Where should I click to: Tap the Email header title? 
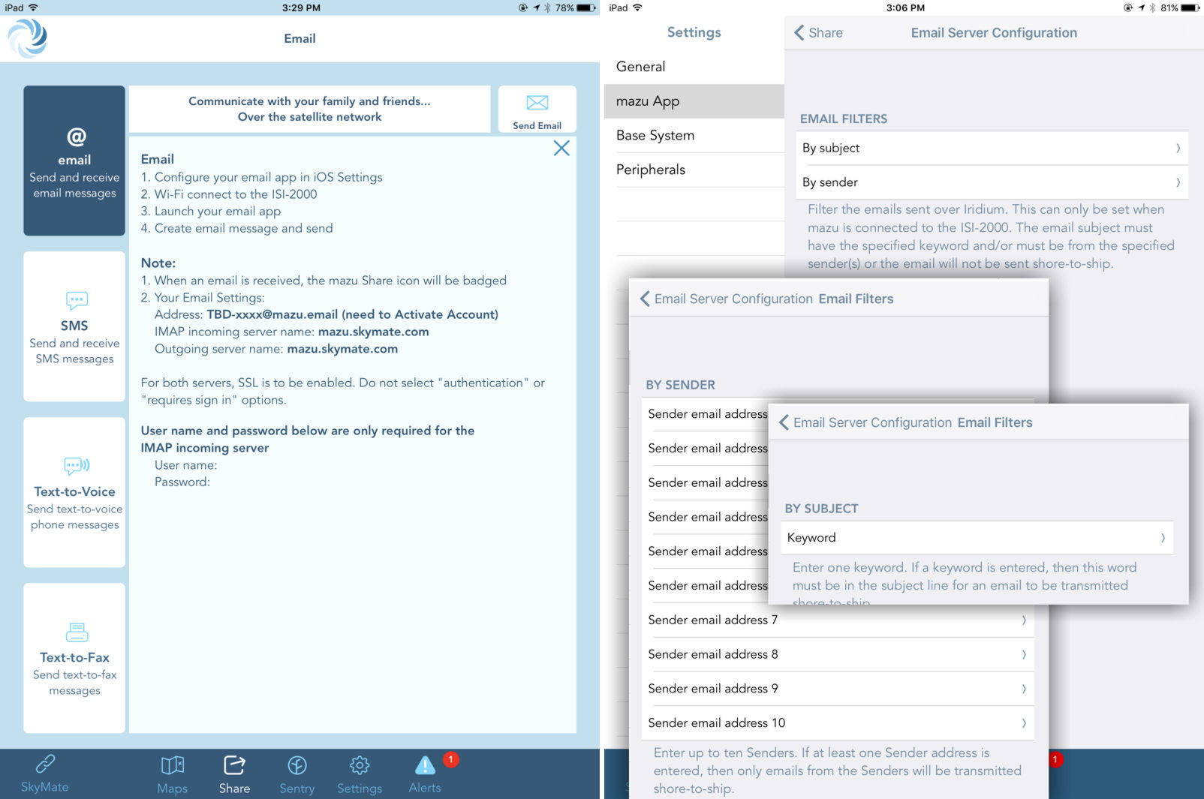[299, 38]
